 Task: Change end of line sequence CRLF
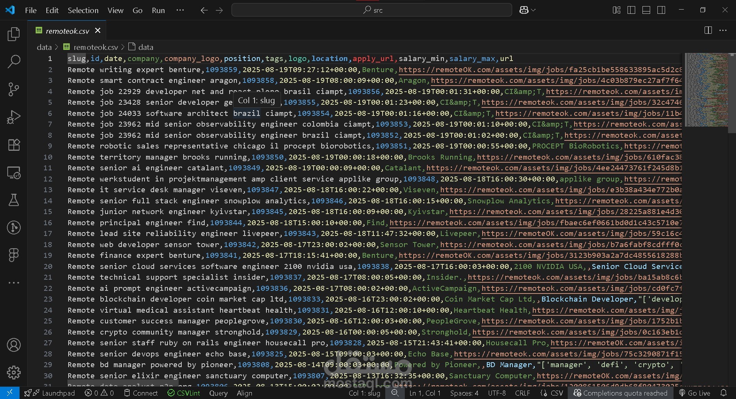pos(522,393)
